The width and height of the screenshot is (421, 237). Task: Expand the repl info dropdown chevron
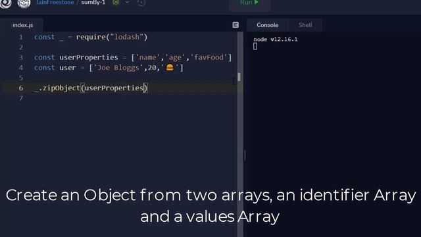[x=127, y=2]
